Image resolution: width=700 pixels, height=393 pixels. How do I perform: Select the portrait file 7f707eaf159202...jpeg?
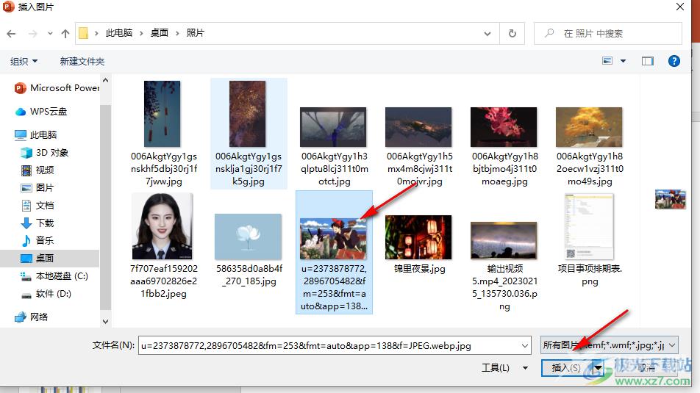tap(163, 246)
